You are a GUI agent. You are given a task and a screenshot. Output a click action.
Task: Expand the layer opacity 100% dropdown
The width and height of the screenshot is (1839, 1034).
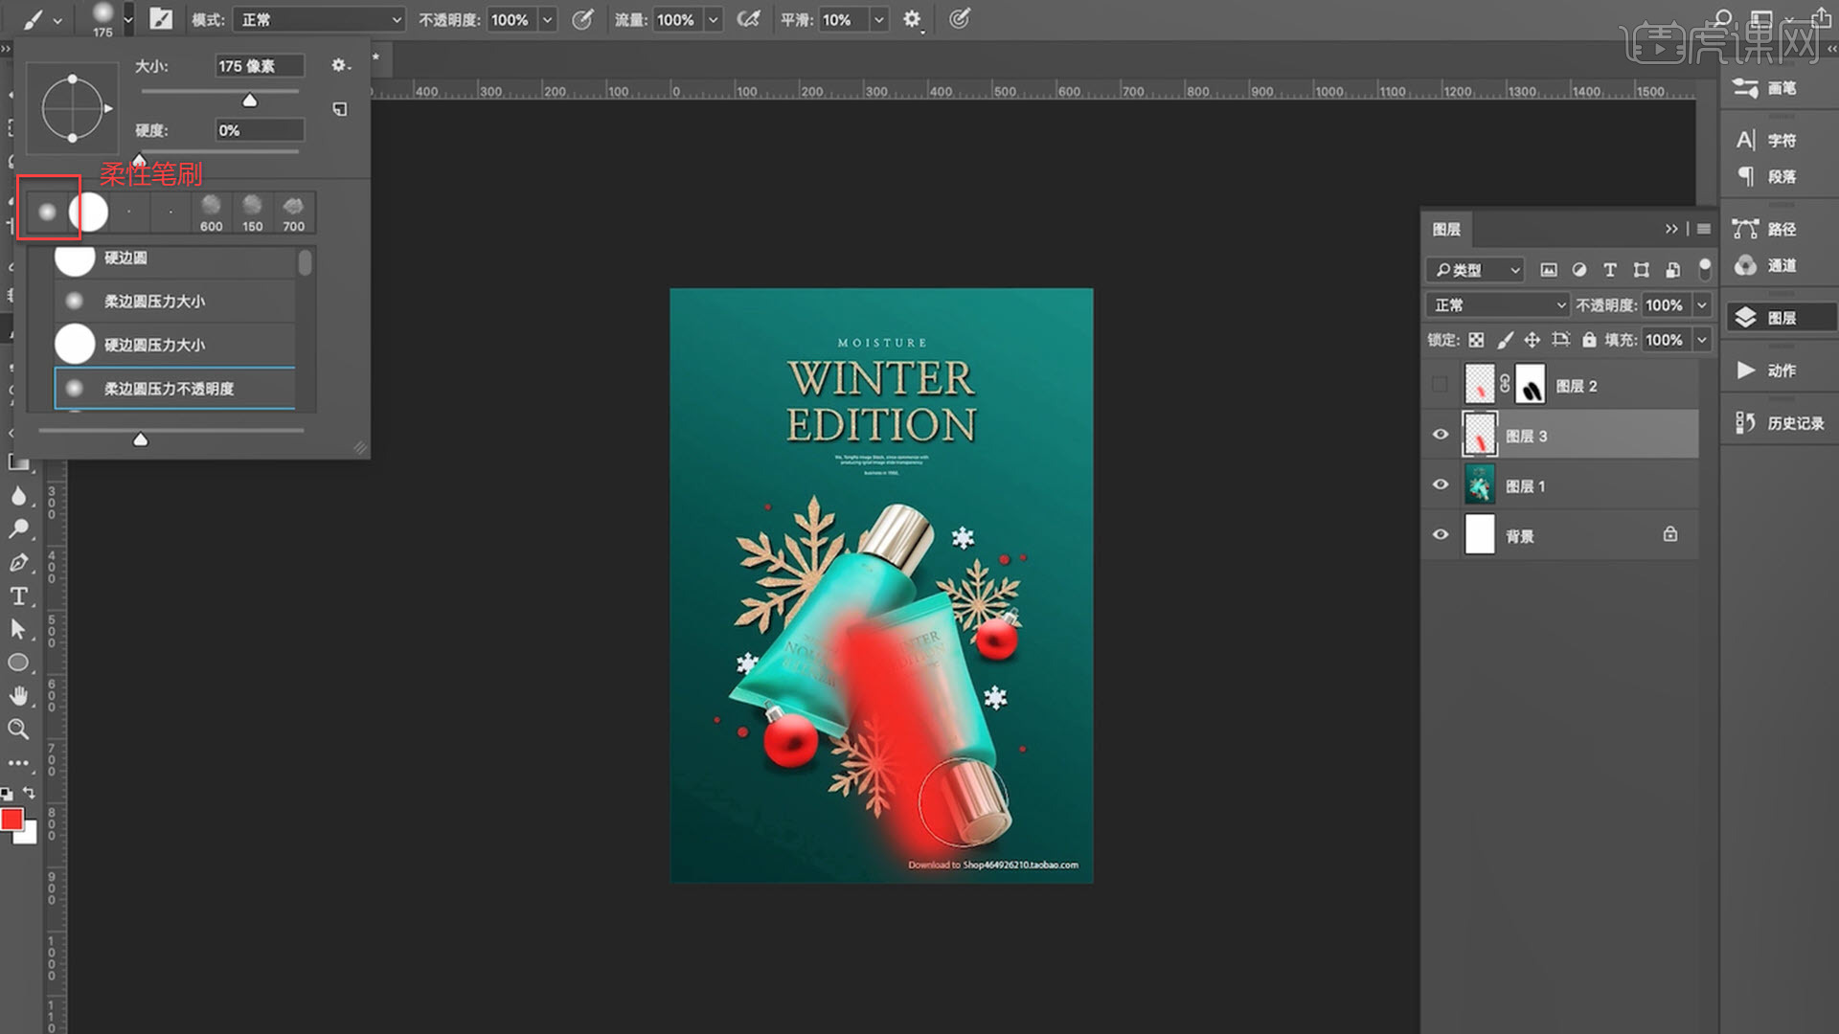(x=1702, y=304)
